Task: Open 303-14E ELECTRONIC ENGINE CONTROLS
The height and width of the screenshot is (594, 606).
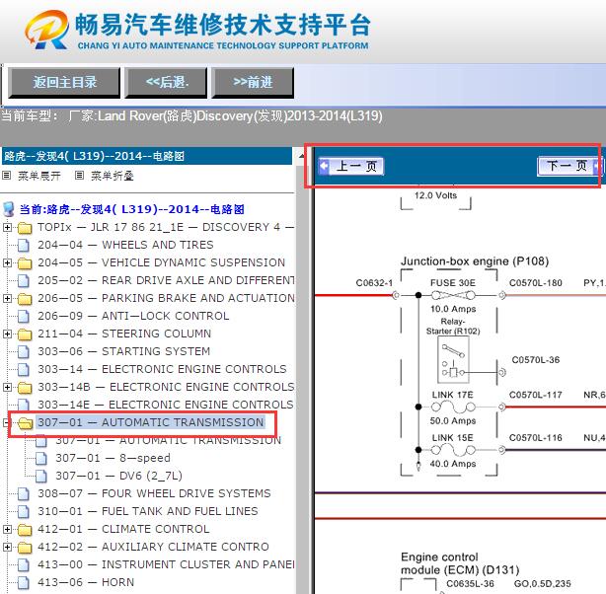Action: (166, 405)
